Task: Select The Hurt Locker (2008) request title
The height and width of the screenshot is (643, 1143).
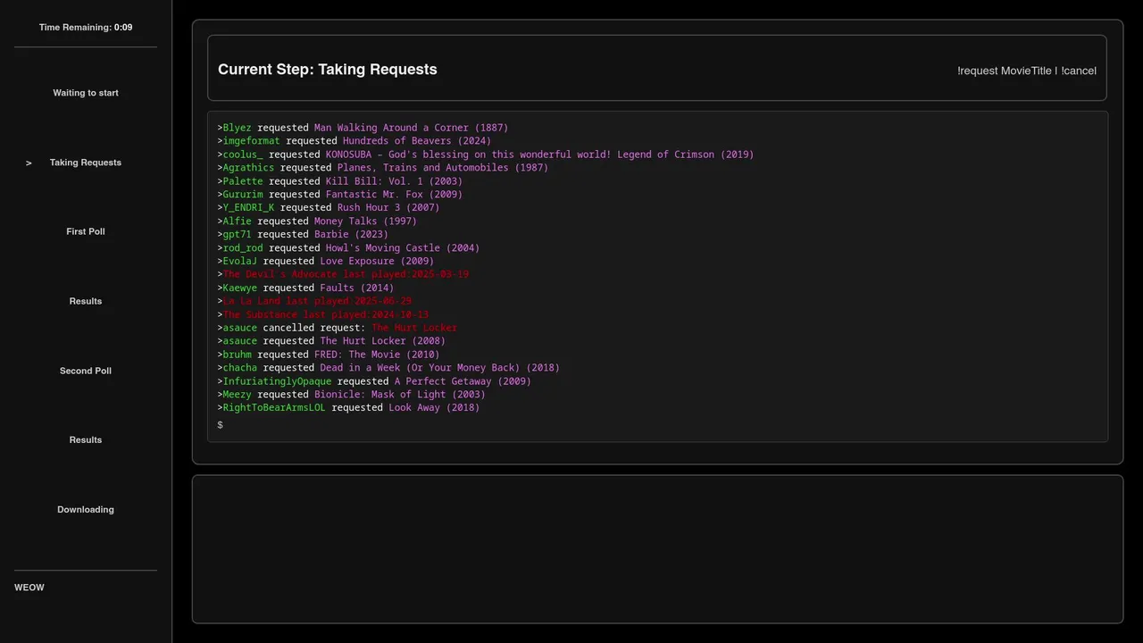Action: click(383, 341)
